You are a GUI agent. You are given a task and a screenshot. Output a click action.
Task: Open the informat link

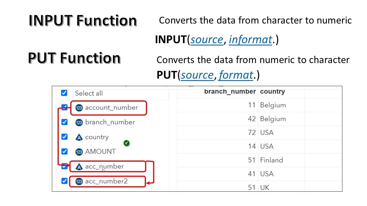click(x=250, y=40)
